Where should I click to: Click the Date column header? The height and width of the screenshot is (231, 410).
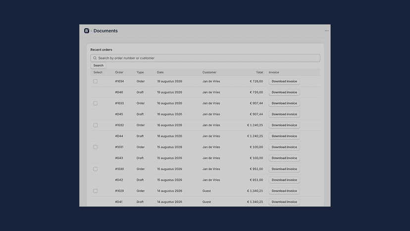pos(160,72)
